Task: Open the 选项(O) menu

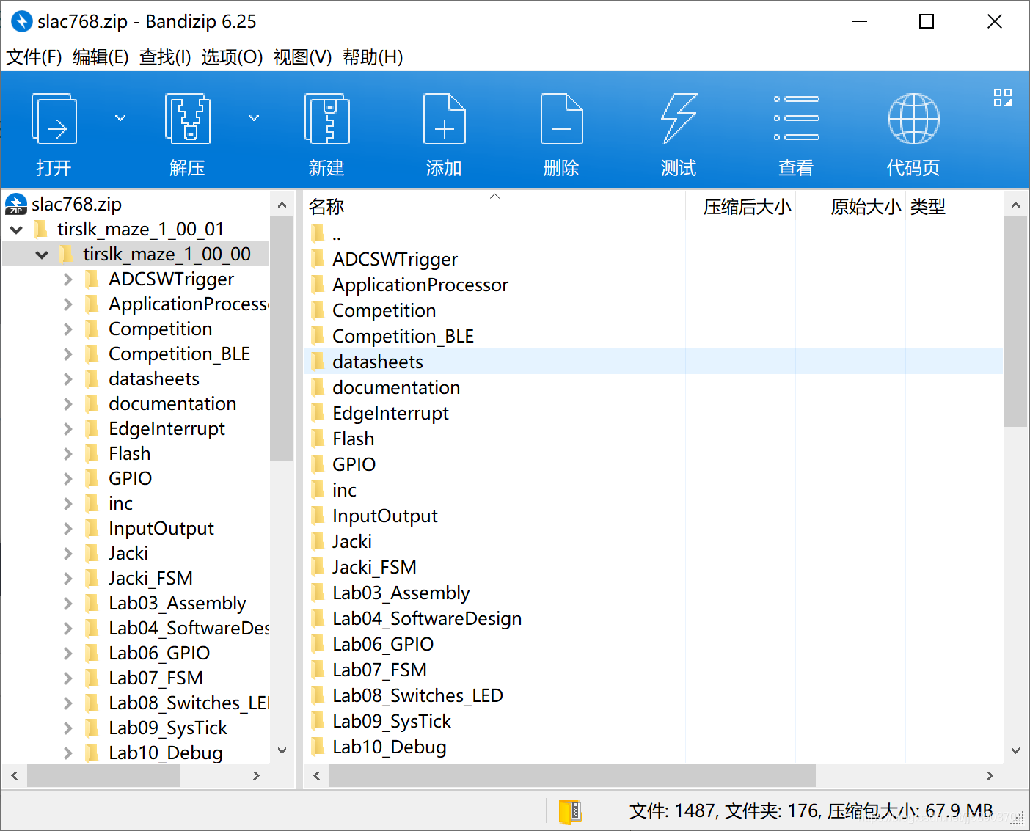Action: tap(232, 56)
